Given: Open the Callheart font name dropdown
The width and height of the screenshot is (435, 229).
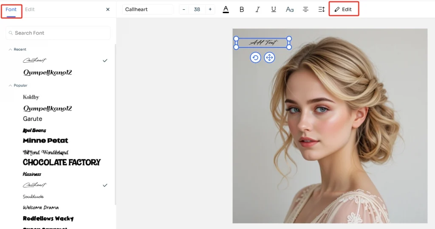Looking at the screenshot, I should [147, 9].
